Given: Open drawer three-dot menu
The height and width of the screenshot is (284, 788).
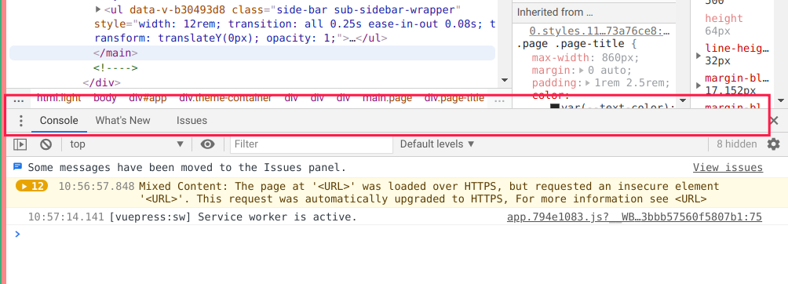Looking at the screenshot, I should [x=20, y=121].
